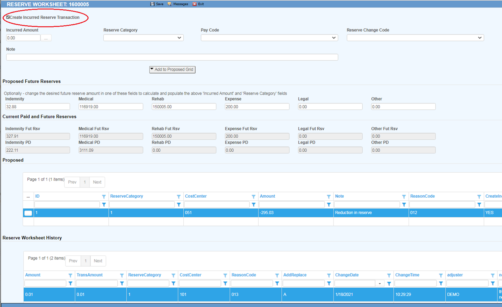Click filter icon on Proposed ReasonCode column

pos(479,197)
